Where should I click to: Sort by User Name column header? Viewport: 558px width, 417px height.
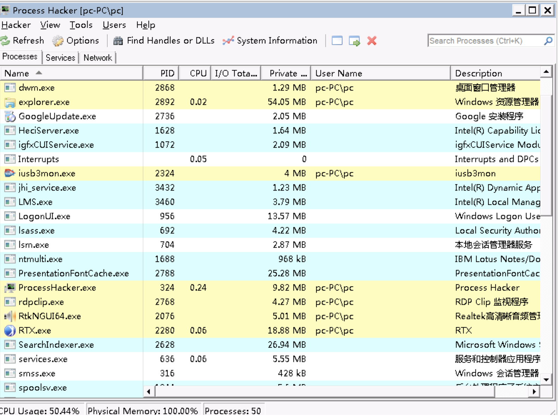(x=381, y=74)
